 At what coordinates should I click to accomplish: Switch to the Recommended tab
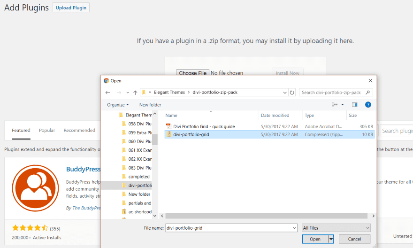pos(79,131)
